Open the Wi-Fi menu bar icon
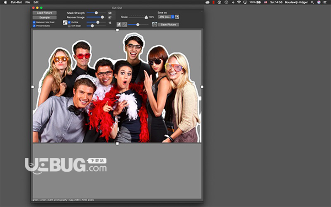 point(239,2)
